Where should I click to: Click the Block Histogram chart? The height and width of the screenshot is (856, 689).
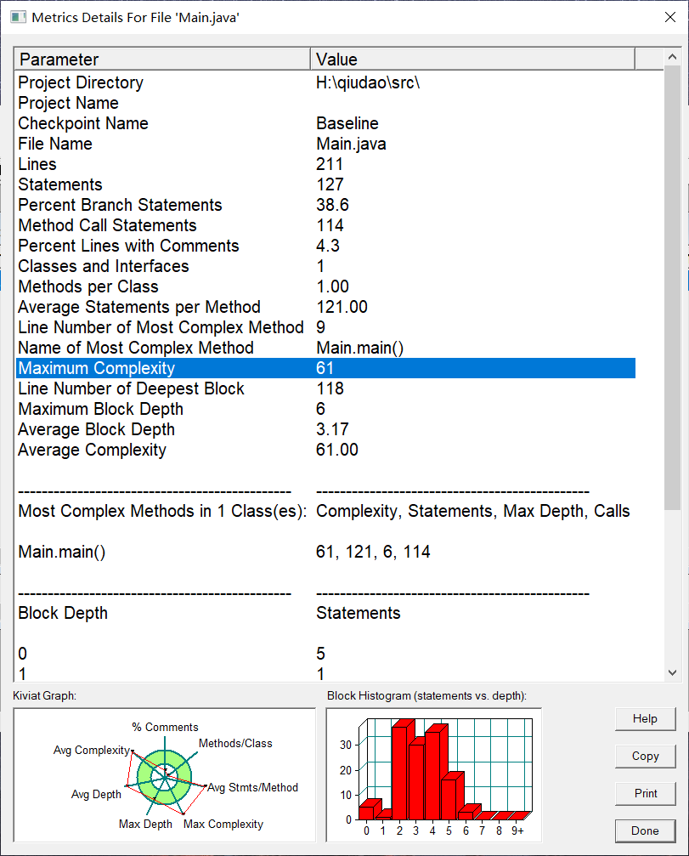(x=433, y=775)
